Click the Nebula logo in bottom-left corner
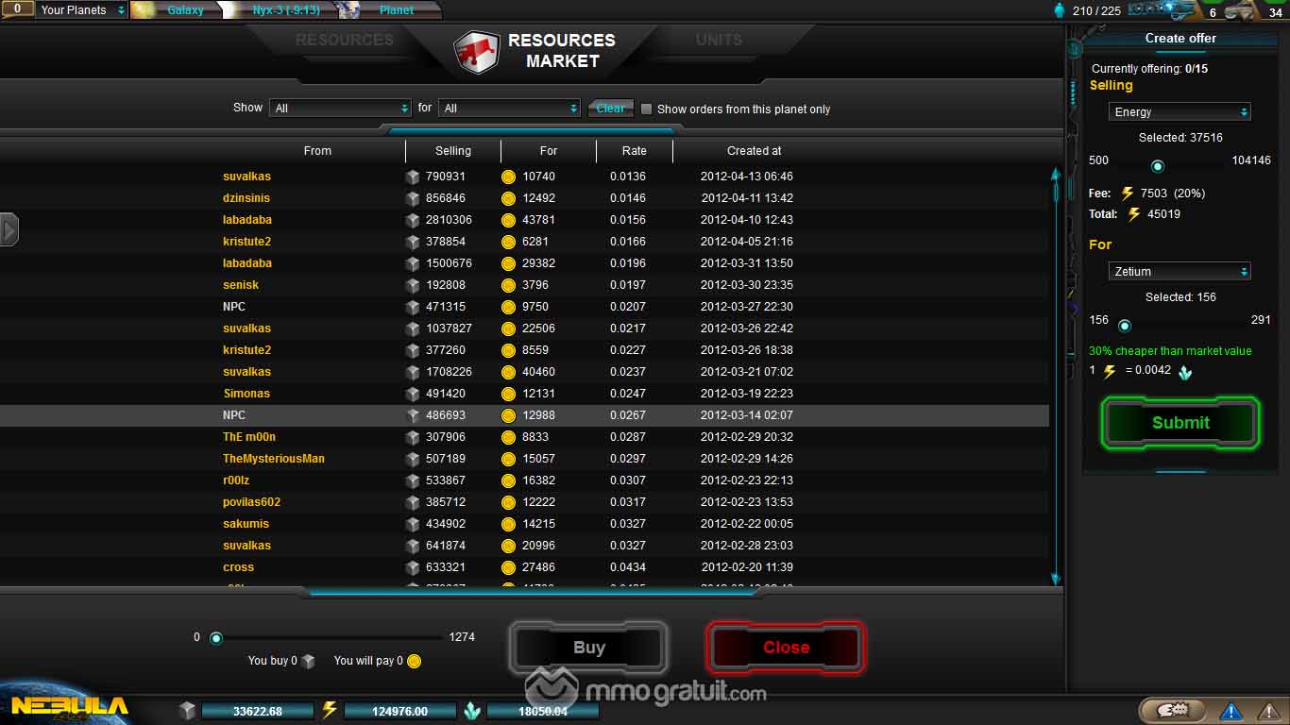 click(69, 706)
